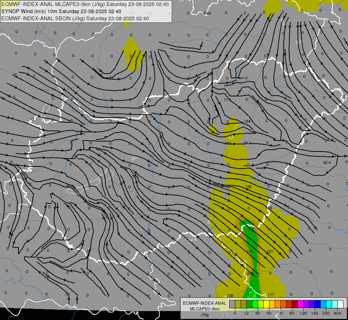Screen dimensions: 348x320
Task: Click the SBCIN title line
Action: pos(75,18)
